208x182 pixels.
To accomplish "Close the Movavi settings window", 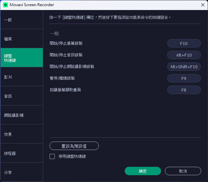I will coord(203,5).
